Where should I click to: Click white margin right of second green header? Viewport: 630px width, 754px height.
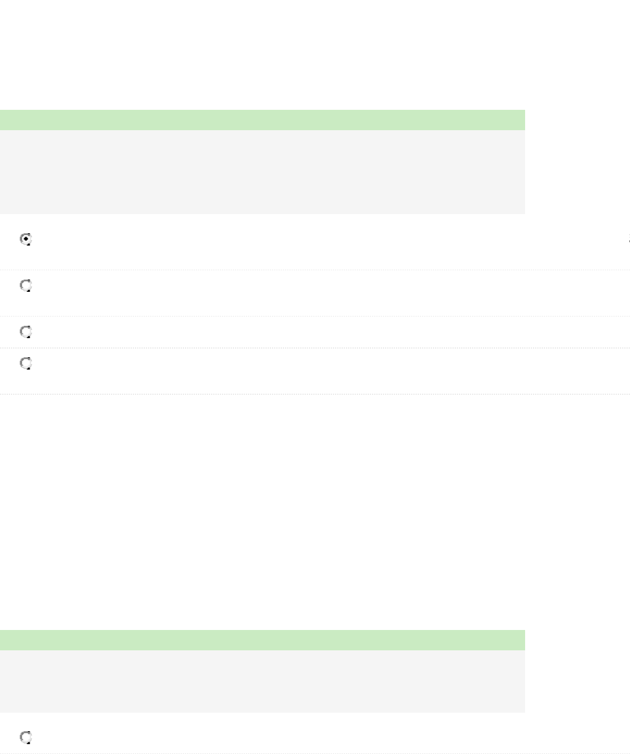click(577, 640)
